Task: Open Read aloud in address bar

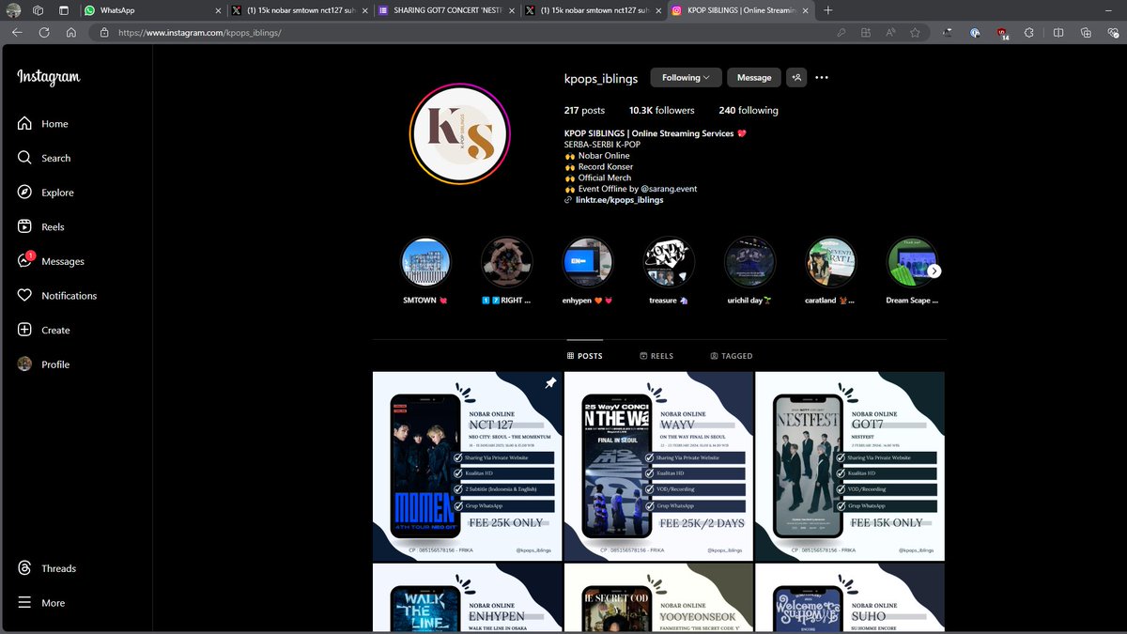Action: pos(890,32)
